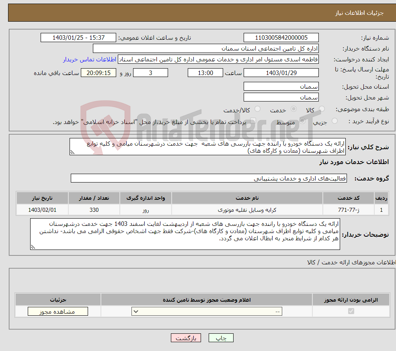Click the تاریخ نیاز column header
The height and width of the screenshot is (351, 396).
coord(42,198)
